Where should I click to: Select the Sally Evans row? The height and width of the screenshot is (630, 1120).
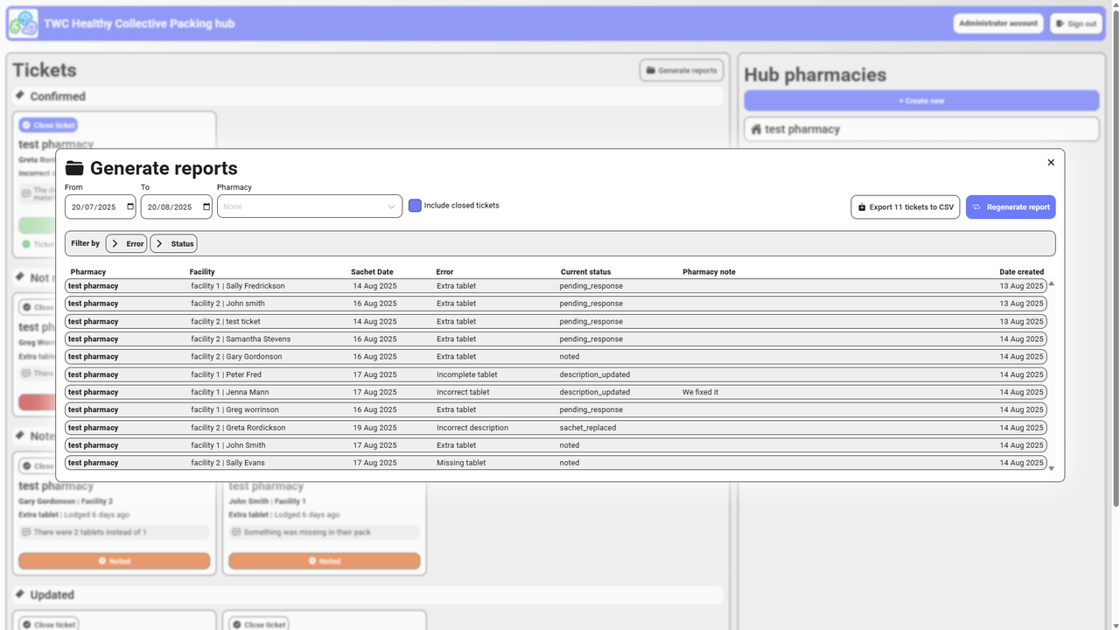coord(556,463)
